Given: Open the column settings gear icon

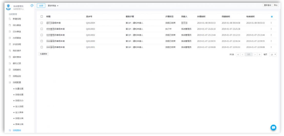Looking at the screenshot, I should click(272, 17).
